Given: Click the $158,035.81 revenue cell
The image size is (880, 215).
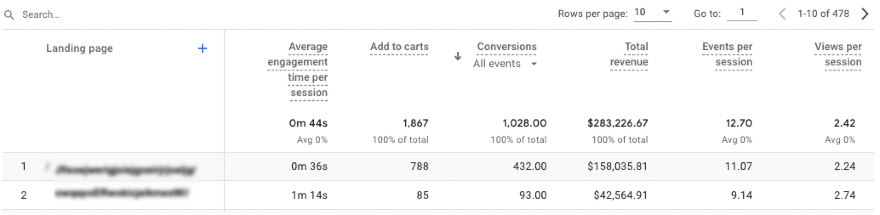Looking at the screenshot, I should 617,167.
